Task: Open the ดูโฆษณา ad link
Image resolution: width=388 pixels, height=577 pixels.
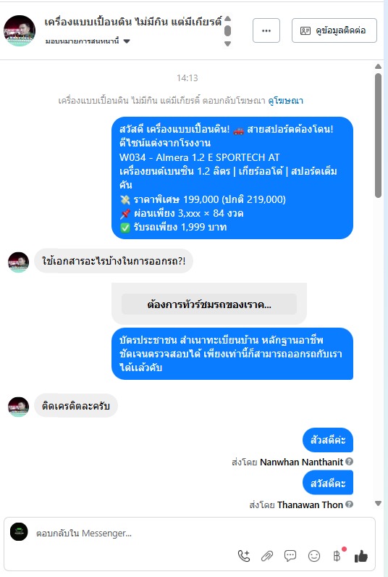Action: [x=286, y=101]
